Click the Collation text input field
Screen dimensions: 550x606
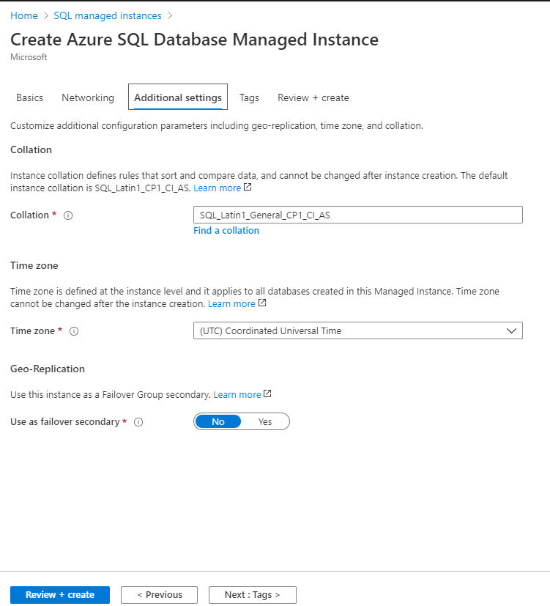(x=357, y=215)
